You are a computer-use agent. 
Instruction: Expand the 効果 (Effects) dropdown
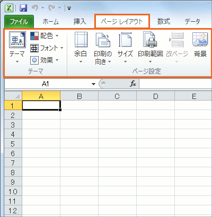click(57, 60)
